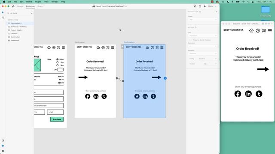Image resolution: width=275 pixels, height=154 pixels.
Task: Click the Zoom tool in left toolbar
Action: tap(3, 18)
